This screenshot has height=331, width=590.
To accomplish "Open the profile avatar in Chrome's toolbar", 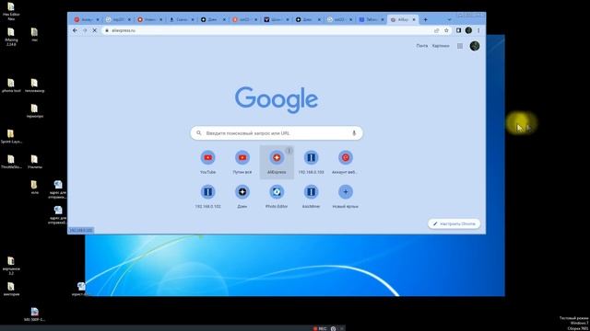I will click(x=468, y=30).
